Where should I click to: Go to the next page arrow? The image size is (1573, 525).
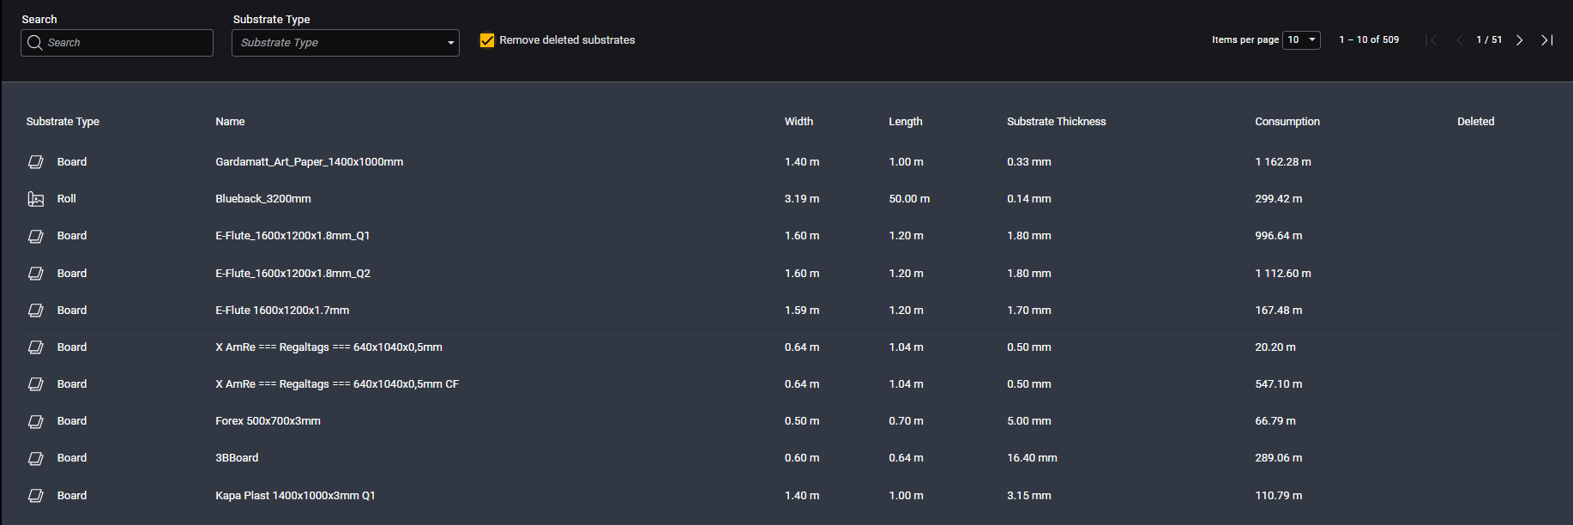click(x=1519, y=40)
